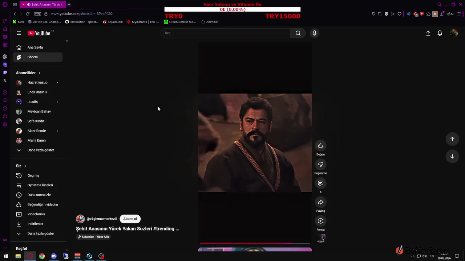Expand the Siz section
Image resolution: width=465 pixels, height=261 pixels.
(21, 166)
